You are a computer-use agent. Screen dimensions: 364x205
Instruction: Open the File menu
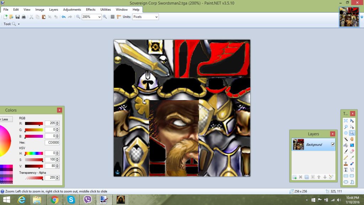pos(6,10)
